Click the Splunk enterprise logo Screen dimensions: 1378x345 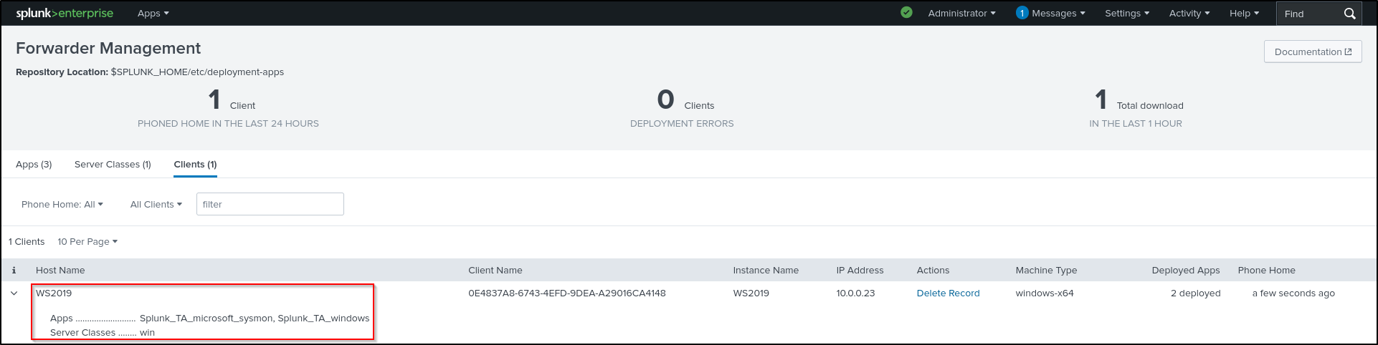point(65,13)
